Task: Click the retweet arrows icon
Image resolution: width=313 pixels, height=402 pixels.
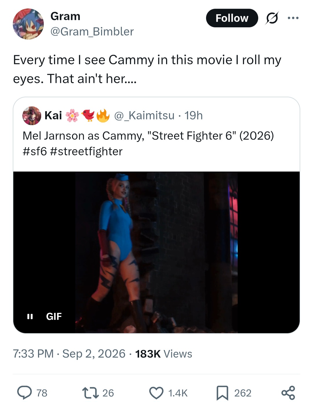Action: click(91, 393)
